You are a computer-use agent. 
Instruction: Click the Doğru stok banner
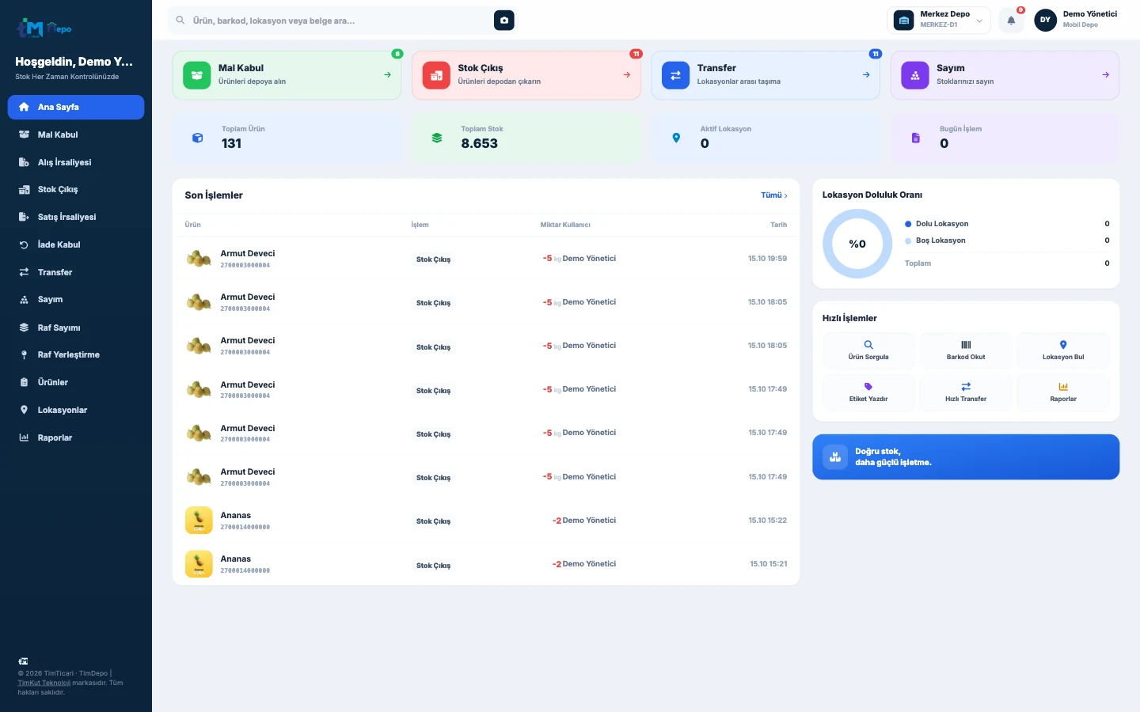click(x=966, y=457)
